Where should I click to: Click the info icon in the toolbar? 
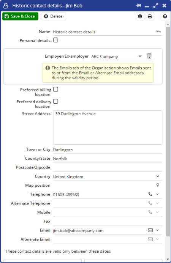[140, 16]
